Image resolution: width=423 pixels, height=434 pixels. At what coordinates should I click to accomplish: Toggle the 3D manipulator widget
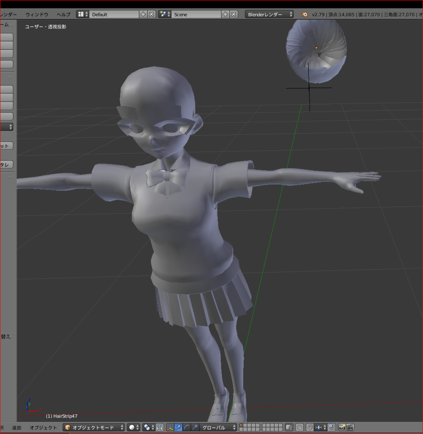tap(170, 428)
